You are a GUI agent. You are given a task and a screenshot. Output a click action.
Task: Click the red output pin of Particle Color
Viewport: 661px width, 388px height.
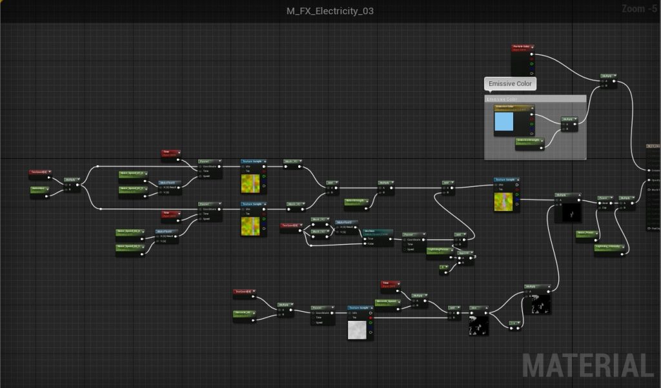tap(532, 59)
